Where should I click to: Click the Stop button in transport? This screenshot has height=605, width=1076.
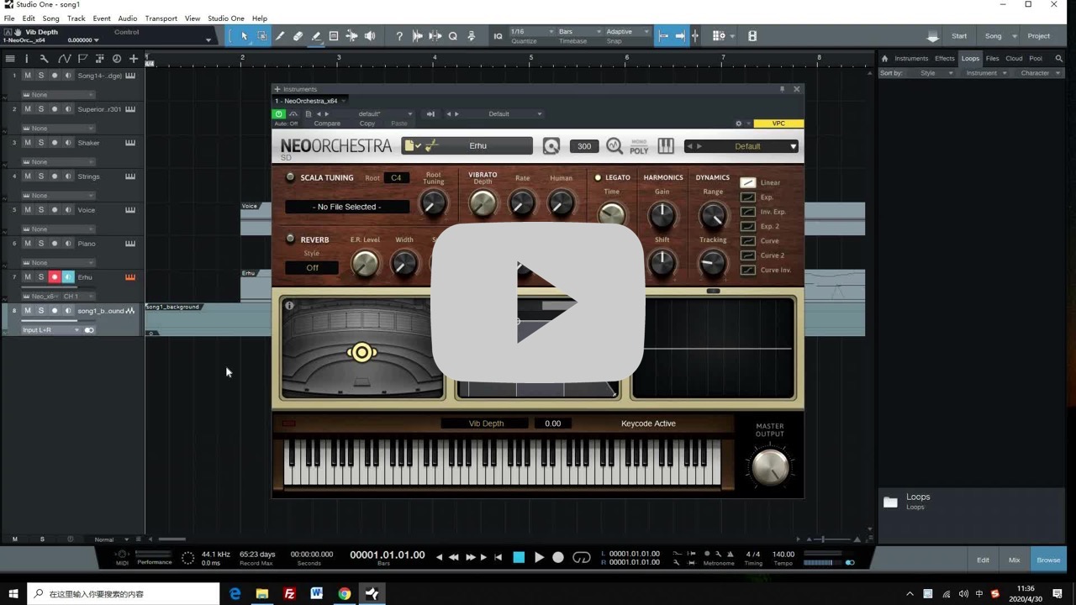click(x=519, y=557)
